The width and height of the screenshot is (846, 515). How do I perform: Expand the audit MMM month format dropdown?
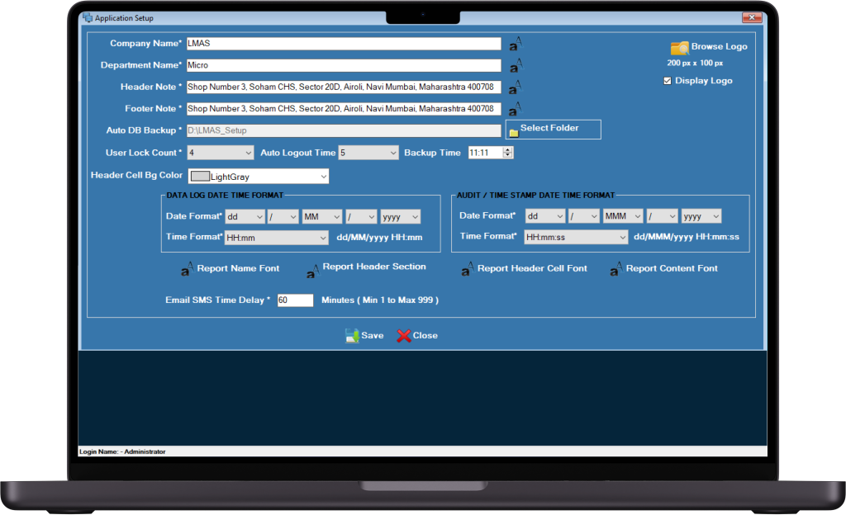(623, 216)
